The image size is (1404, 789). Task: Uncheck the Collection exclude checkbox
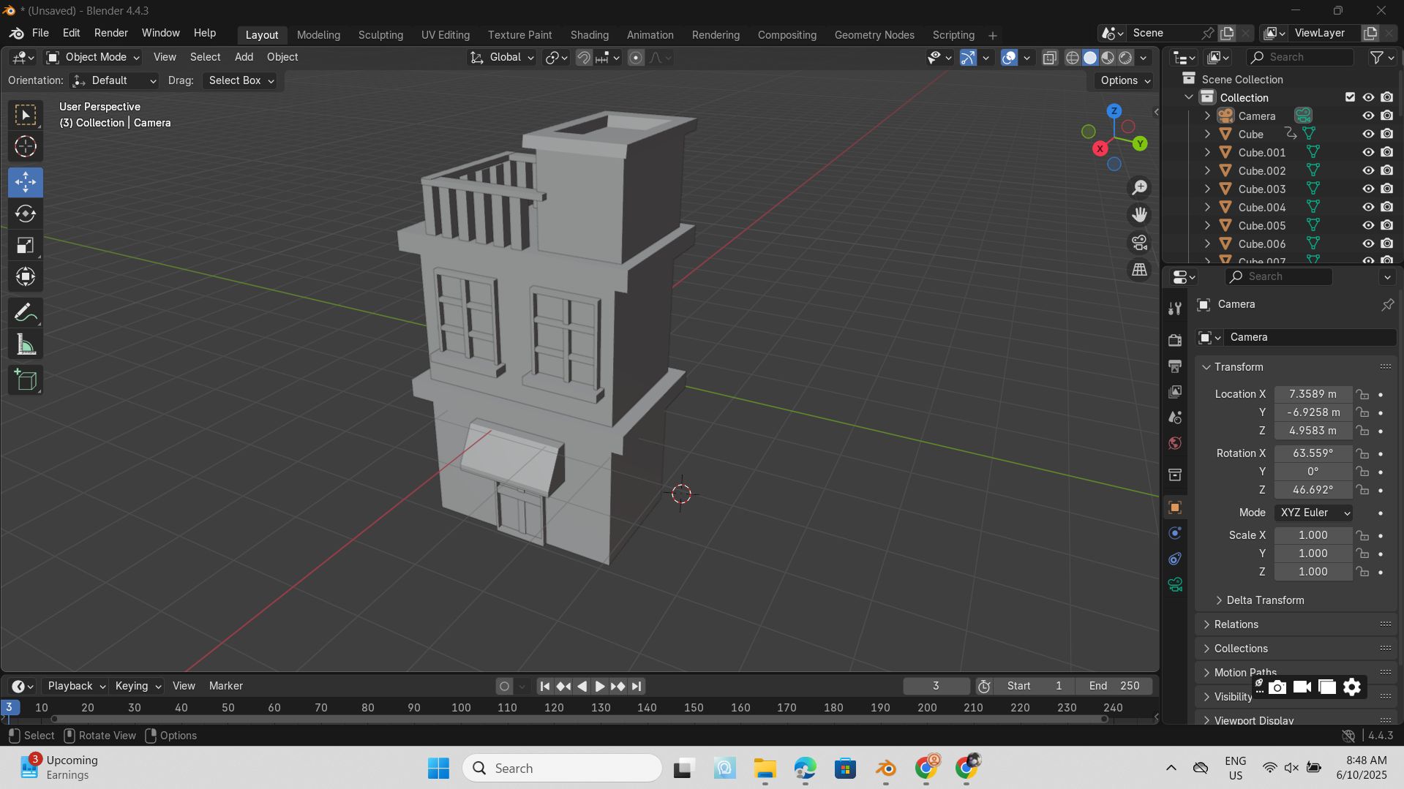[x=1350, y=97]
